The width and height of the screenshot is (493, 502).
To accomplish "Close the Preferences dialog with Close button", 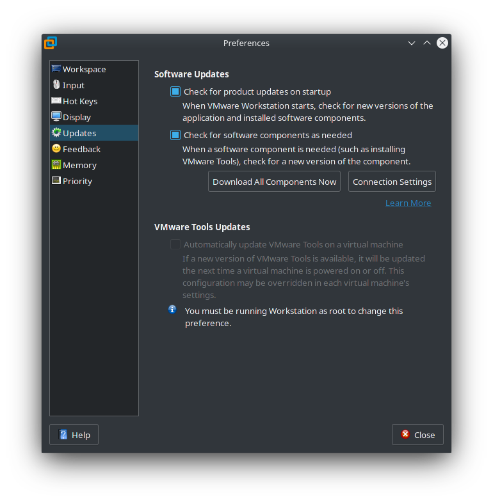I will point(417,435).
